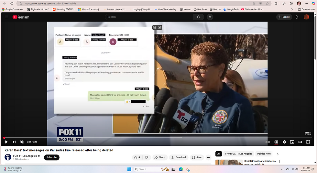Toggle closed captions on the player

click(276, 142)
